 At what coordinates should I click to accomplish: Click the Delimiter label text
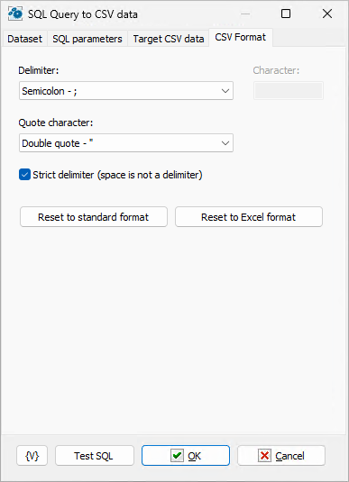tap(39, 70)
